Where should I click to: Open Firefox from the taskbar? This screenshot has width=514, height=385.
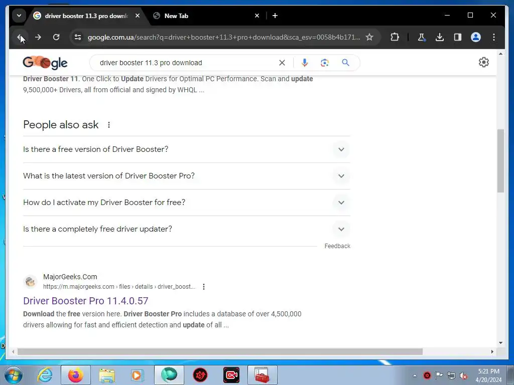coord(76,375)
